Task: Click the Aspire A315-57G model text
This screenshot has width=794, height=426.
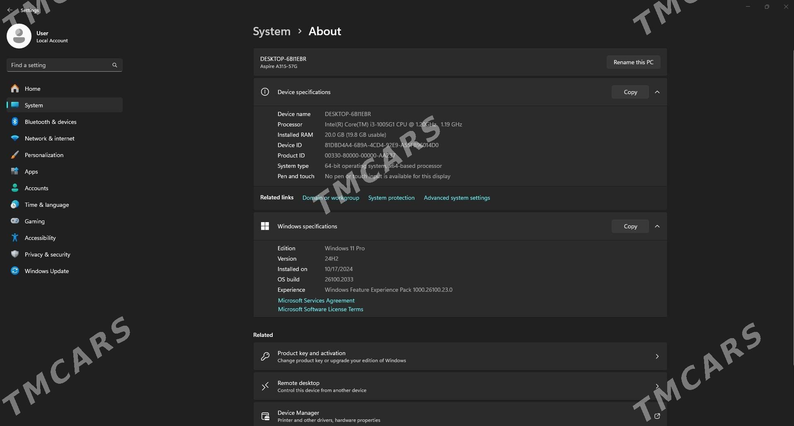Action: click(x=278, y=66)
